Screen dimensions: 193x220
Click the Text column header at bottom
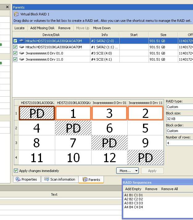(x=54, y=194)
